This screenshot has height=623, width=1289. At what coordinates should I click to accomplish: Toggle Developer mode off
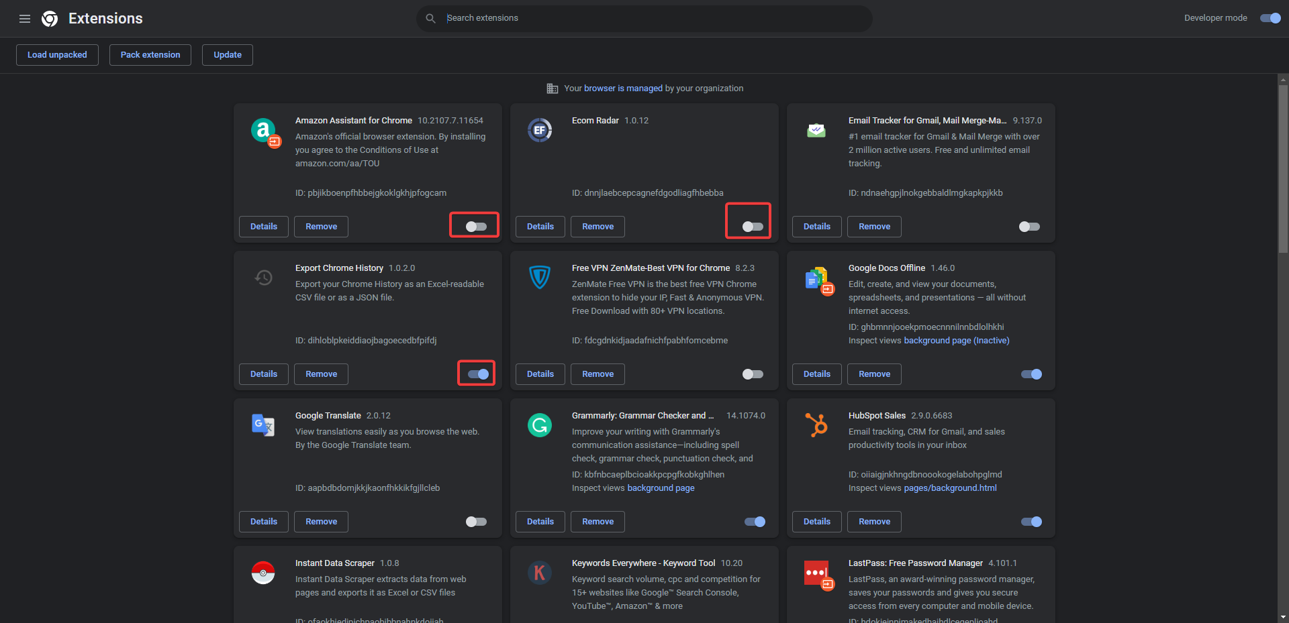tap(1270, 18)
